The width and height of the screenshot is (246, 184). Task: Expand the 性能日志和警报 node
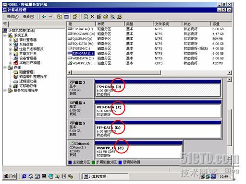(10, 49)
